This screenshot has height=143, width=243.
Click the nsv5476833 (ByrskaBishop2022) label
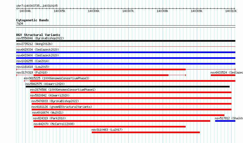(55, 101)
